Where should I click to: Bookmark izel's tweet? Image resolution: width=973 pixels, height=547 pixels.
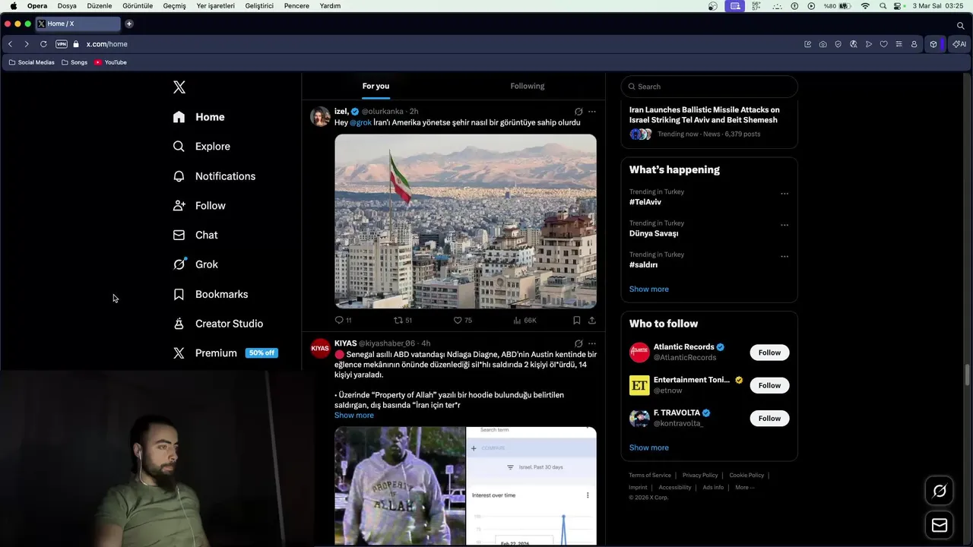577,321
